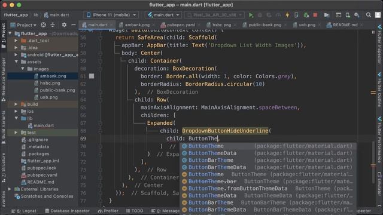Click Collapse All icon in Project panel
The image size is (383, 215).
tap(53, 25)
